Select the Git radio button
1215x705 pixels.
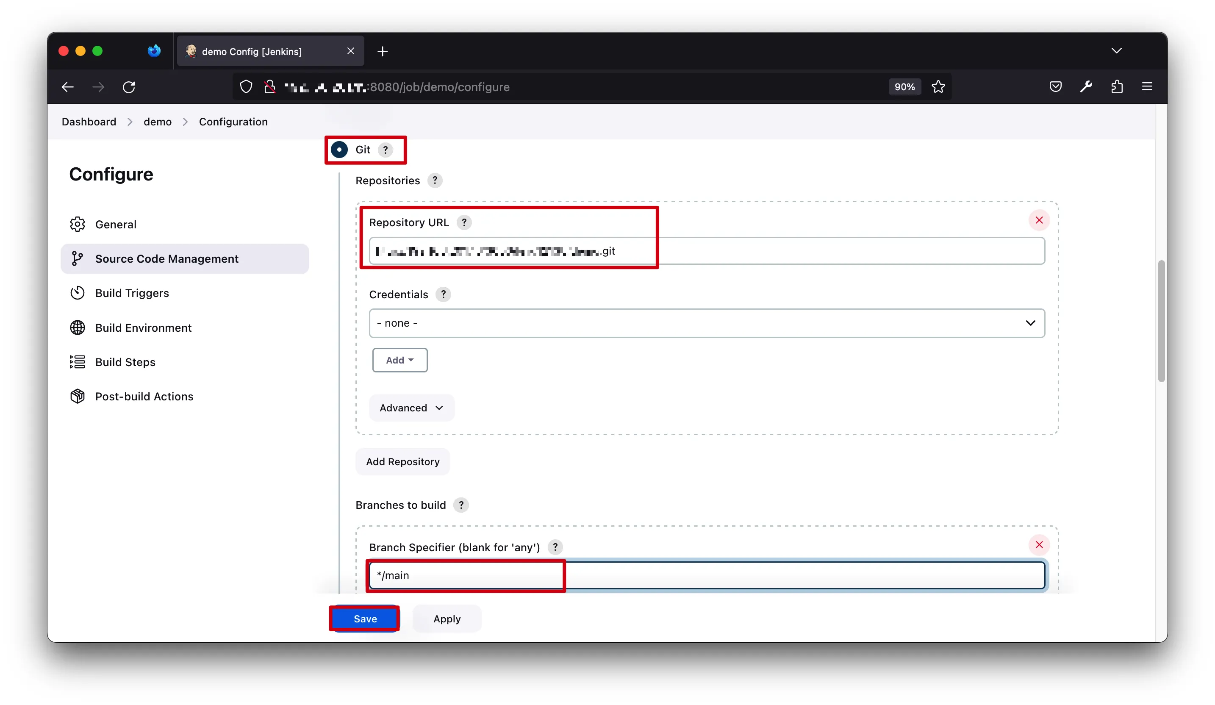coord(339,150)
